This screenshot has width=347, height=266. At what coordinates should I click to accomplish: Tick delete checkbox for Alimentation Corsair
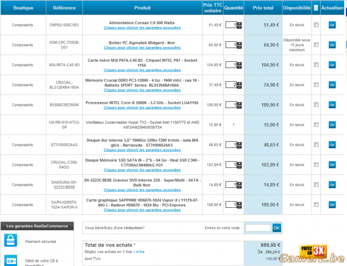point(316,25)
